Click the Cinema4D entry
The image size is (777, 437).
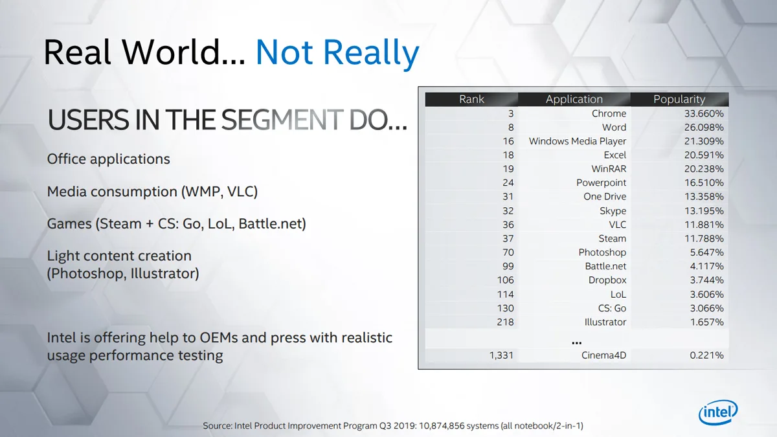click(x=603, y=355)
